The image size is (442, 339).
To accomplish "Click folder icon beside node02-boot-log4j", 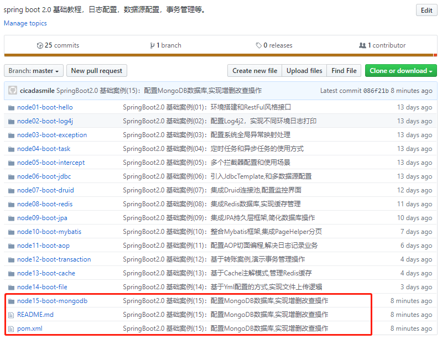I will pos(11,122).
